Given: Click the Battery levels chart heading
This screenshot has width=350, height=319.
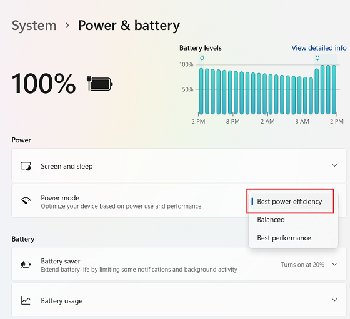Looking at the screenshot, I should pos(201,48).
